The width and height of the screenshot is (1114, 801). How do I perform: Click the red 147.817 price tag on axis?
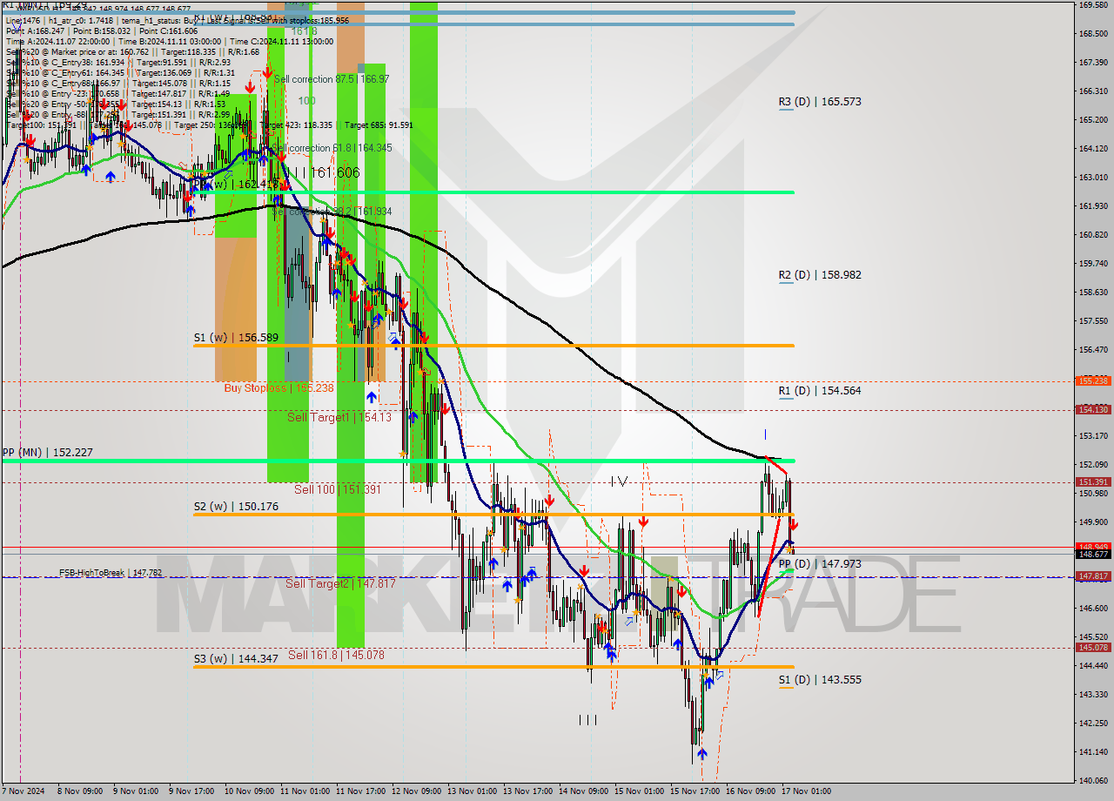coord(1093,576)
